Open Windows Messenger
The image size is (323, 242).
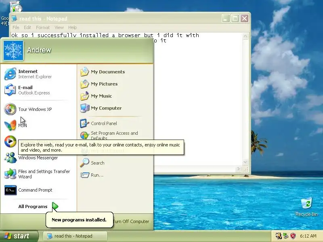point(38,158)
